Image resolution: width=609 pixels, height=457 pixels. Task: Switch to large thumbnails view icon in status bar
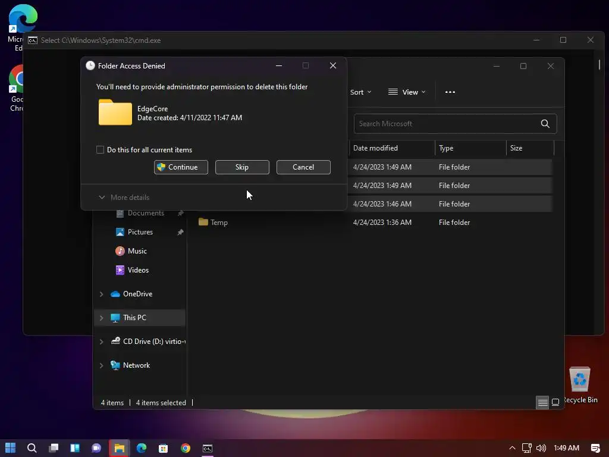555,402
